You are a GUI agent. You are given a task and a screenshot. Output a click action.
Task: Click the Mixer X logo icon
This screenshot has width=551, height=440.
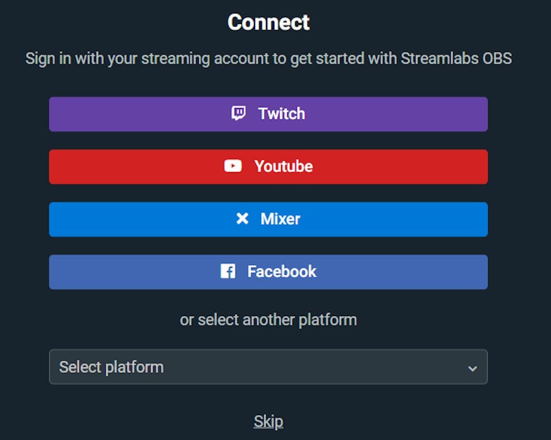pos(242,219)
